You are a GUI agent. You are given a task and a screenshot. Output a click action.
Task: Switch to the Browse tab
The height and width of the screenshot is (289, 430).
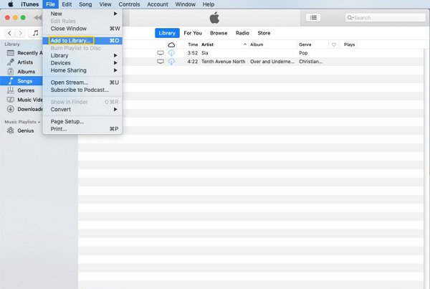tap(219, 33)
